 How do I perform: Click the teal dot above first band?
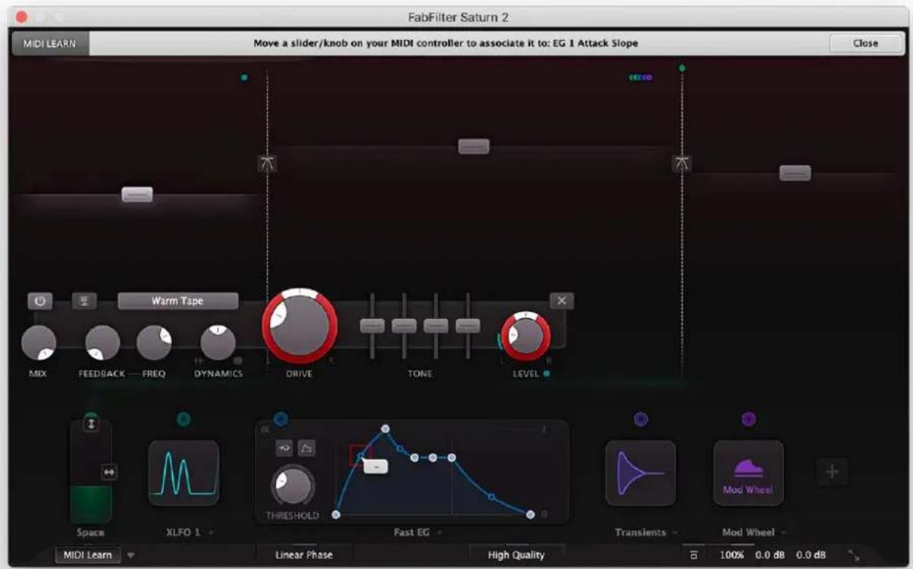243,77
